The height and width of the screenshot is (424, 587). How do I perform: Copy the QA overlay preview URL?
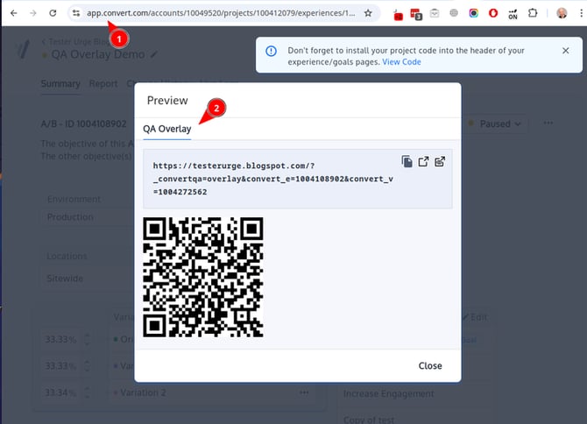(x=407, y=161)
